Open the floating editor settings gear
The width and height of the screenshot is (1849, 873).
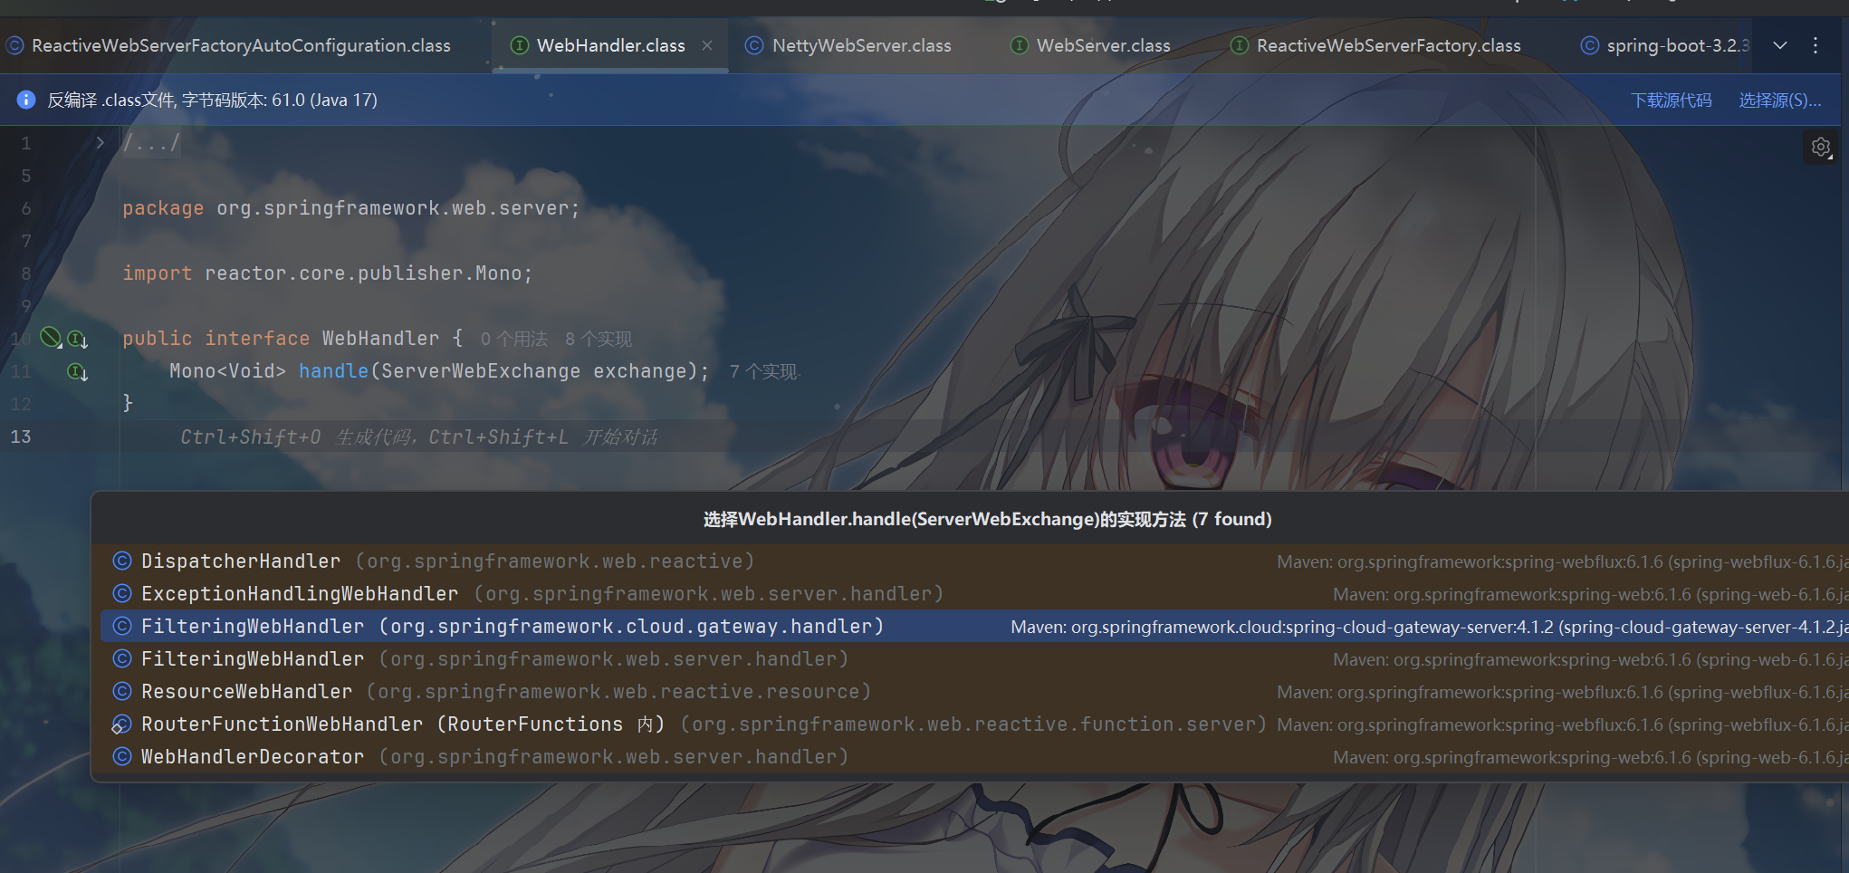point(1821,147)
